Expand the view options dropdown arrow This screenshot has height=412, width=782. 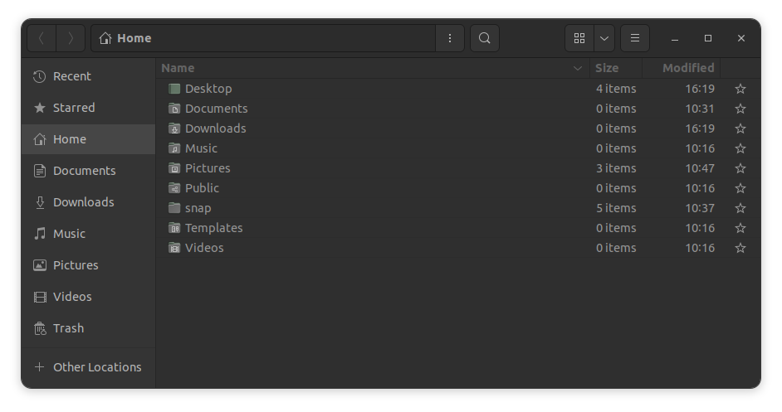point(604,38)
